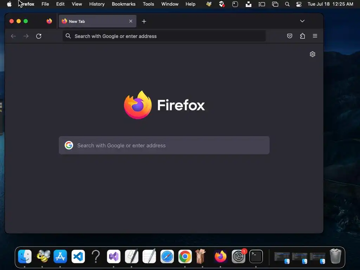Open the Trash in the dock
The height and width of the screenshot is (270, 360).
pyautogui.click(x=335, y=256)
